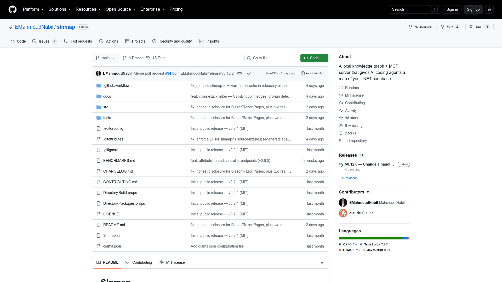
Task: Click the MIT license scale icon in About
Action: click(x=341, y=95)
